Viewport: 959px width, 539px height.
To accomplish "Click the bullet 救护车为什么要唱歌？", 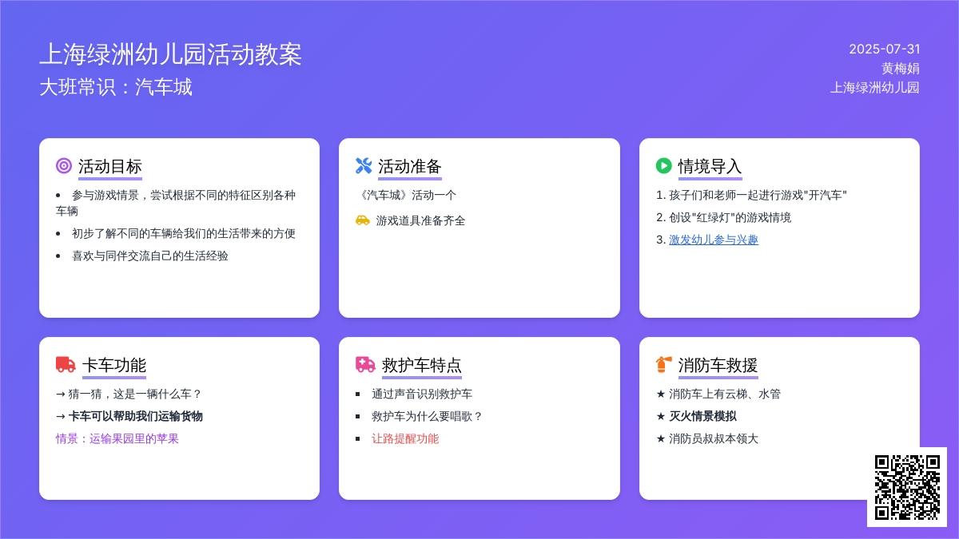I will click(x=428, y=416).
